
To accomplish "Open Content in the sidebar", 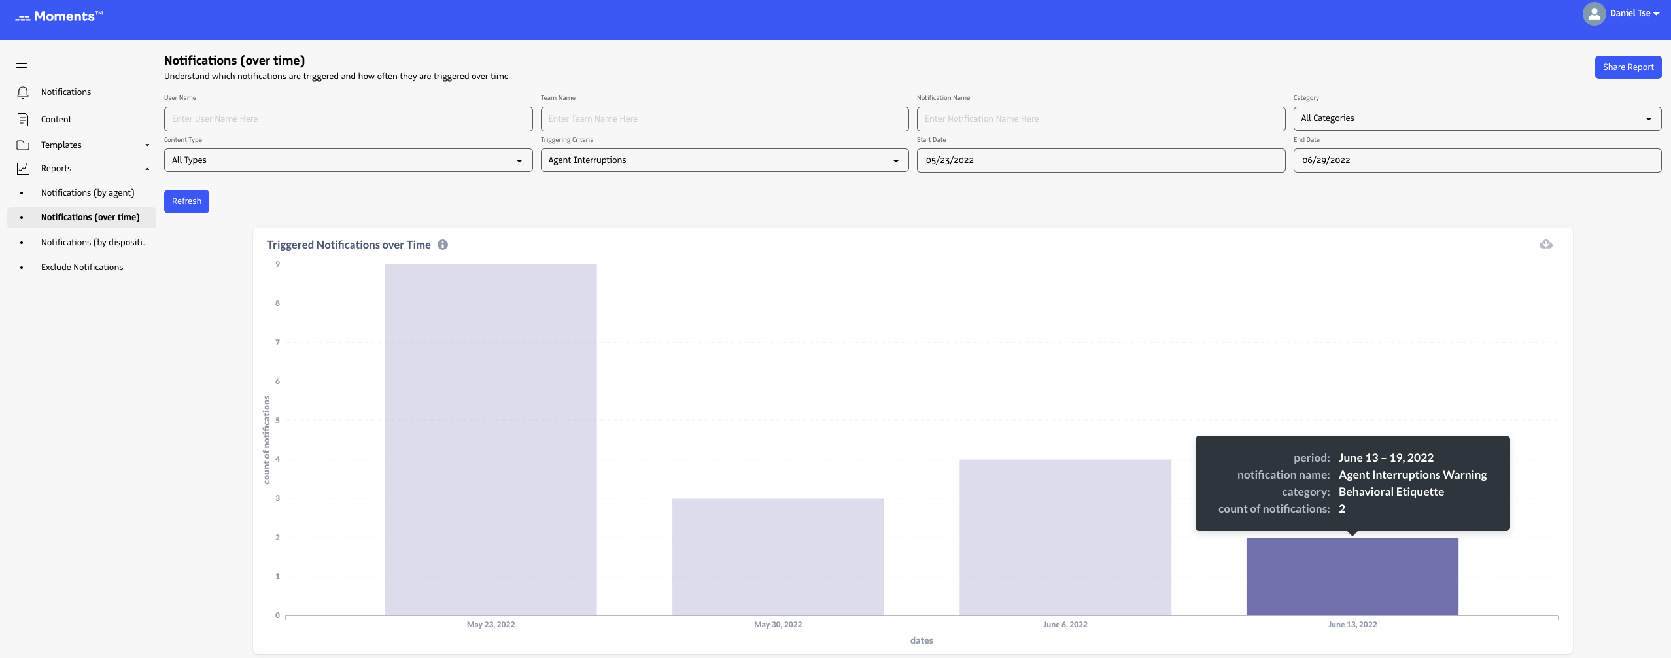I will (56, 120).
